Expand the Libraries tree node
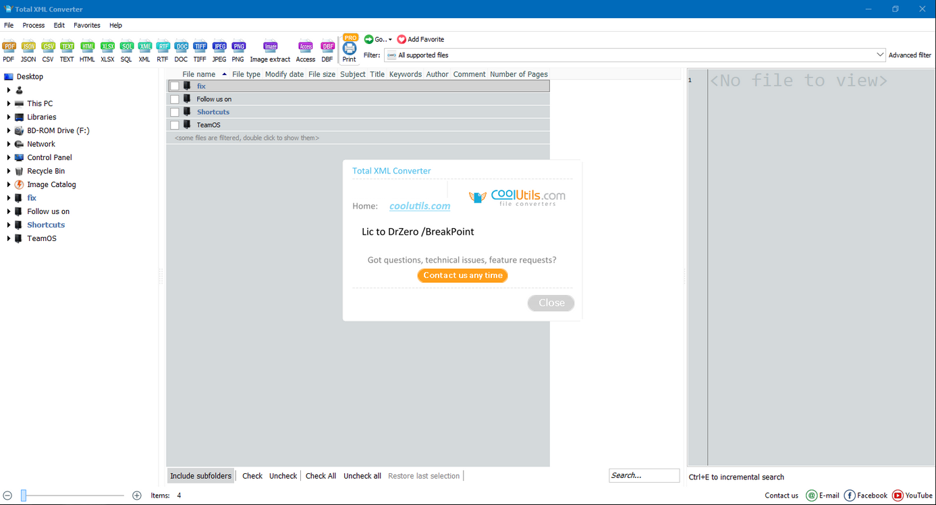936x505 pixels. click(9, 117)
